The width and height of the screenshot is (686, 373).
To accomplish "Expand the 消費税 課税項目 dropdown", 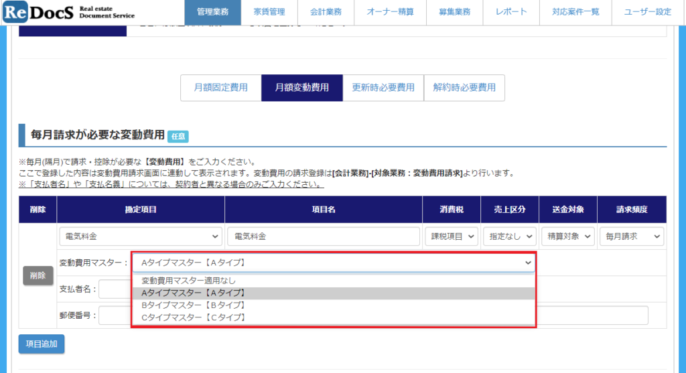I will pos(451,236).
